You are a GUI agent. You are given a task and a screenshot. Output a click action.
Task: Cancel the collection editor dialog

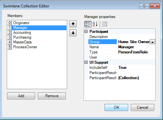(x=142, y=107)
